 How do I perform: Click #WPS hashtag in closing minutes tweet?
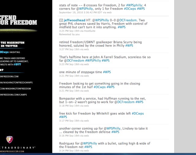[x=111, y=87]
